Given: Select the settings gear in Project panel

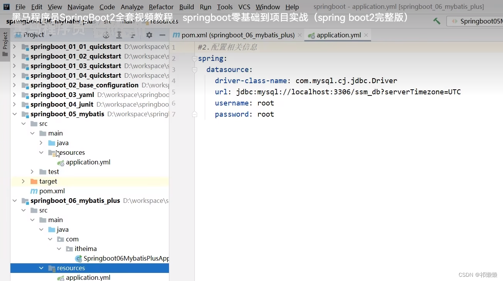Looking at the screenshot, I should 149,35.
